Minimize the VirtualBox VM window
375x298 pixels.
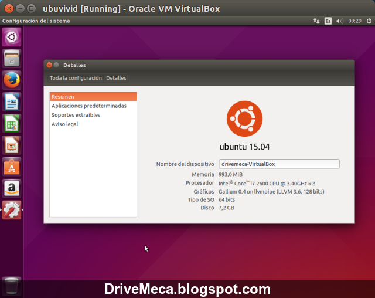20,9
